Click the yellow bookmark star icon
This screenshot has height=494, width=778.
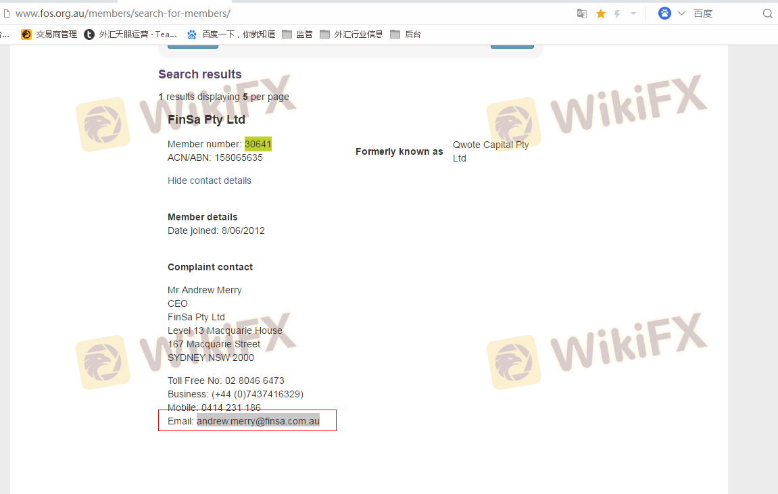[600, 14]
